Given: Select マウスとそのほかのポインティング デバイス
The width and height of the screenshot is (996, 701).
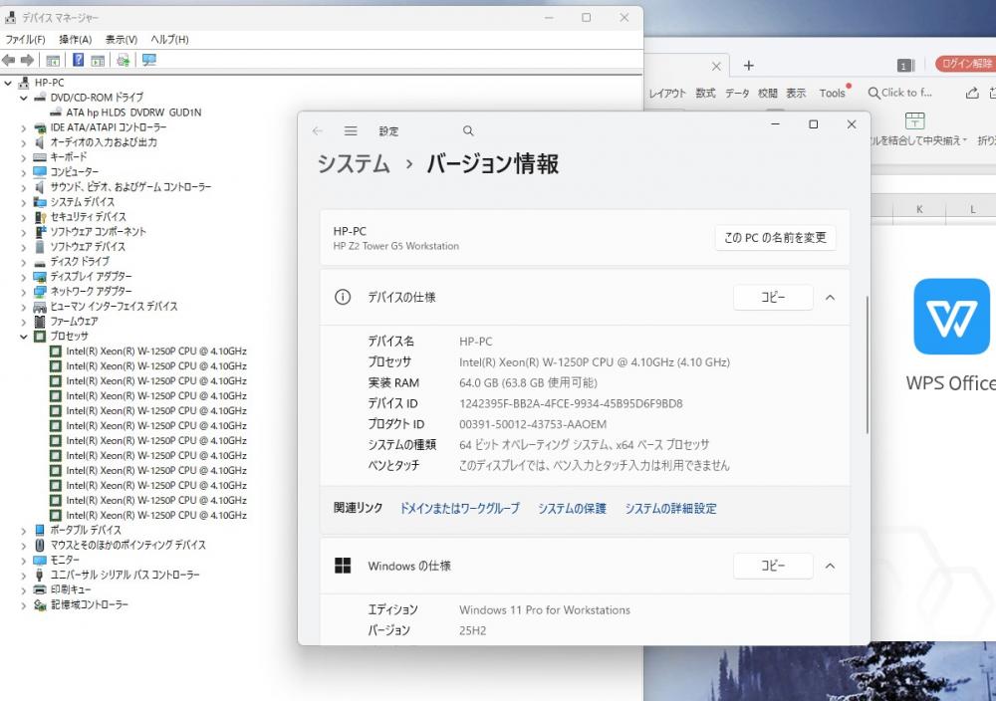Looking at the screenshot, I should coord(127,545).
